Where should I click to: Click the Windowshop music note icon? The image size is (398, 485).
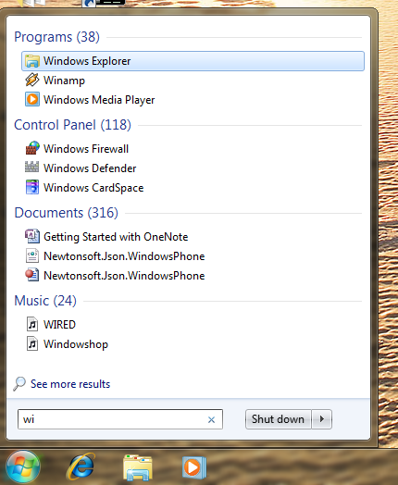click(x=32, y=344)
